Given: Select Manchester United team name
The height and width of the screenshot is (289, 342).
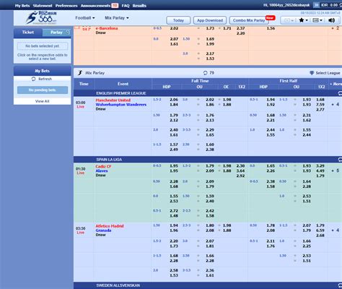Looking at the screenshot, I should (113, 100).
